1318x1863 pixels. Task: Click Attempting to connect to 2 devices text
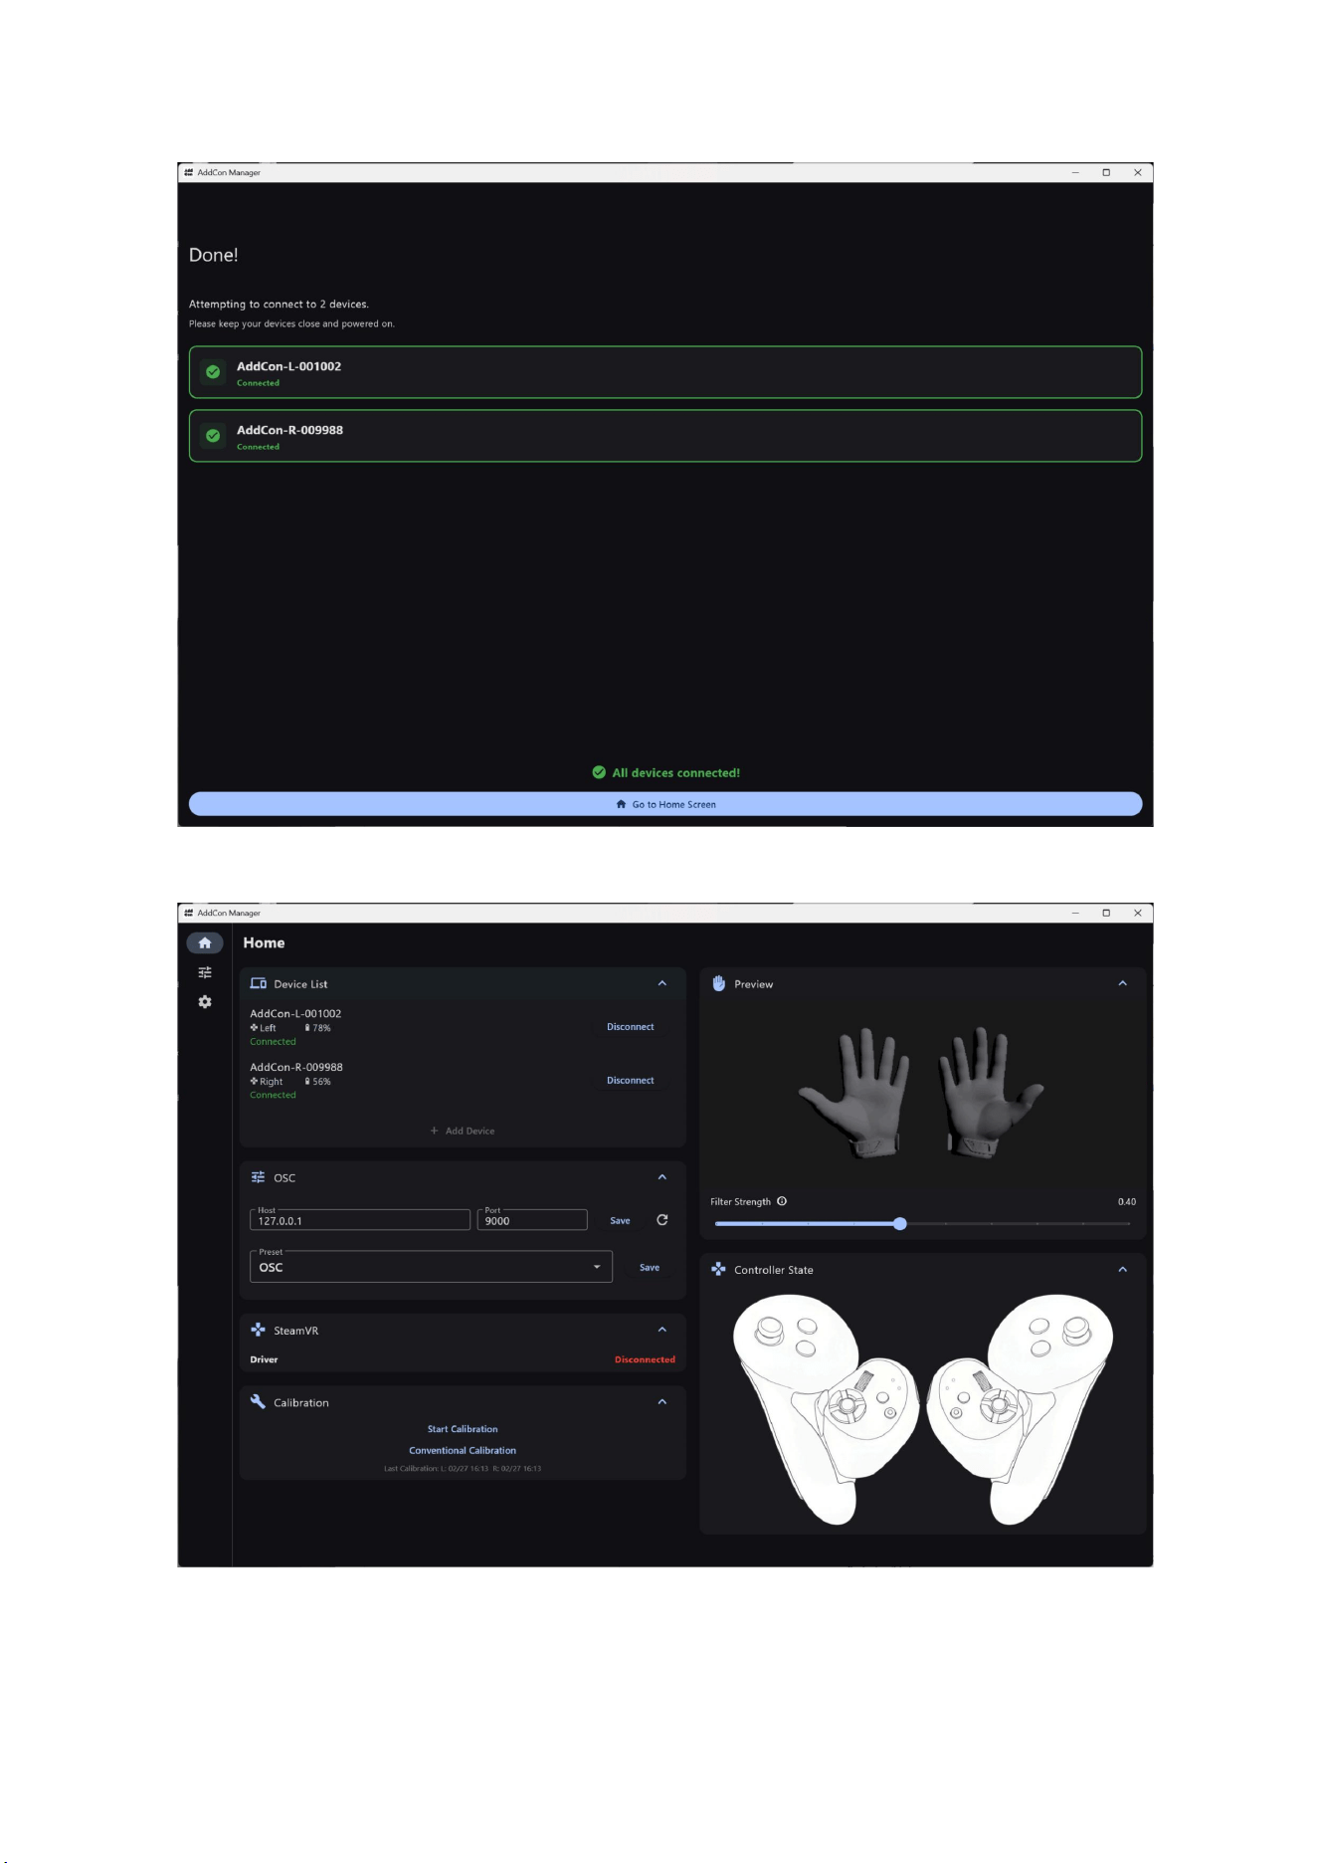click(279, 305)
